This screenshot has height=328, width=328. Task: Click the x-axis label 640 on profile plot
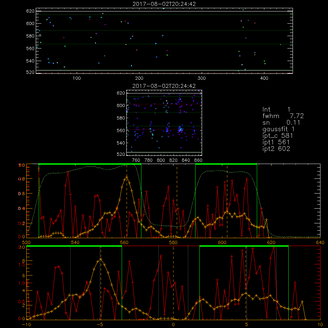pos(320,242)
